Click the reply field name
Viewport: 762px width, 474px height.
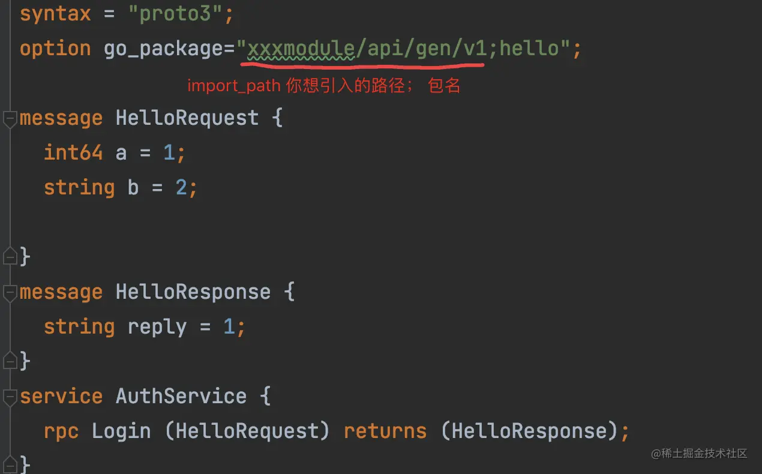(157, 327)
